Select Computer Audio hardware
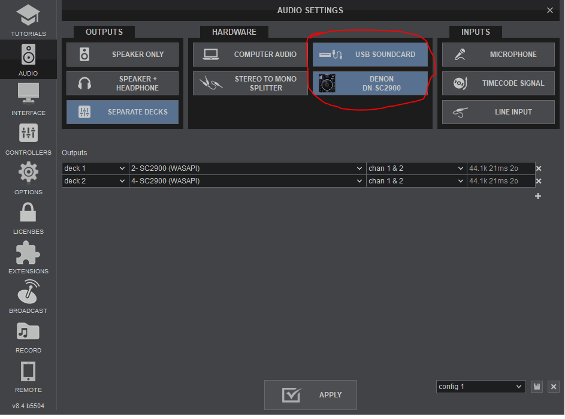 coord(250,55)
